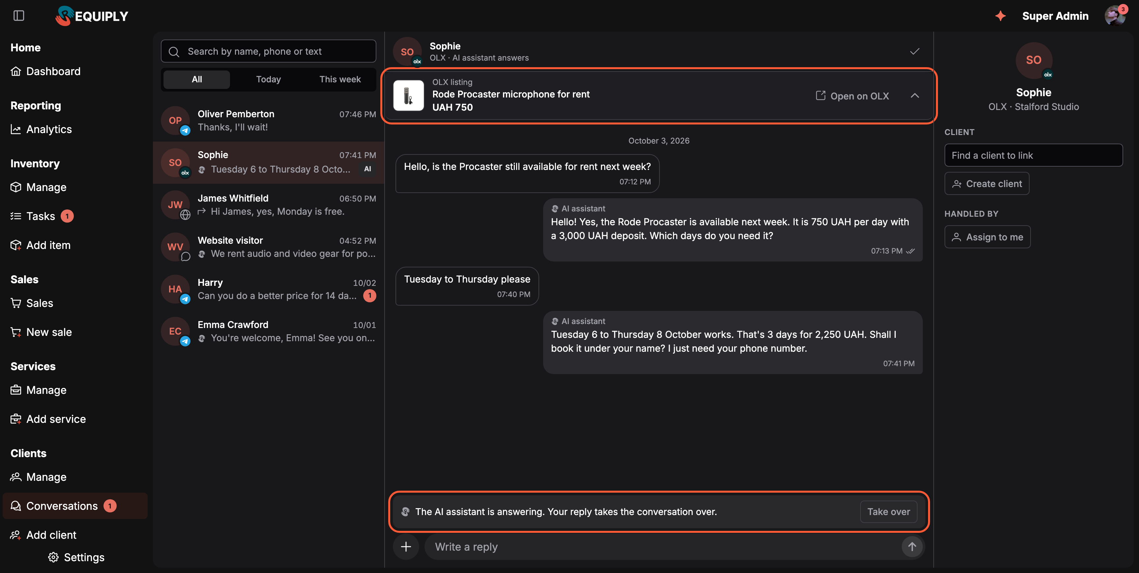Click the Rode Procaster listing thumbnail
The width and height of the screenshot is (1139, 573).
coord(408,95)
